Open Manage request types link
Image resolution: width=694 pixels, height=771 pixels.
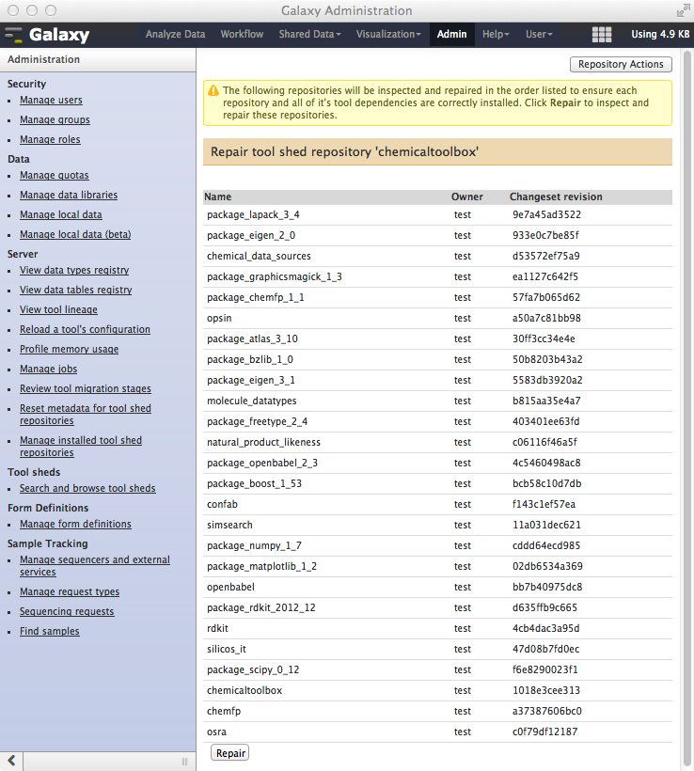tap(70, 591)
